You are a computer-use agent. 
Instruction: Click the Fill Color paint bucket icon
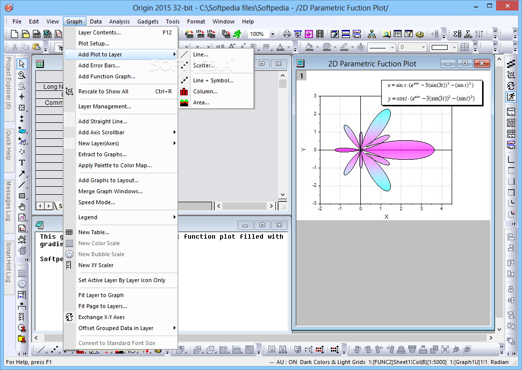pos(309,47)
